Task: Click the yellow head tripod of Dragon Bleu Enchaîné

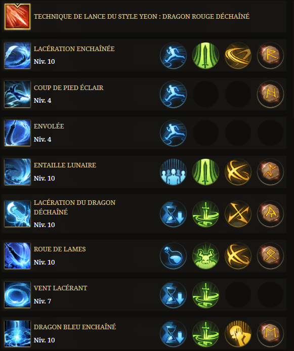Action: [238, 333]
